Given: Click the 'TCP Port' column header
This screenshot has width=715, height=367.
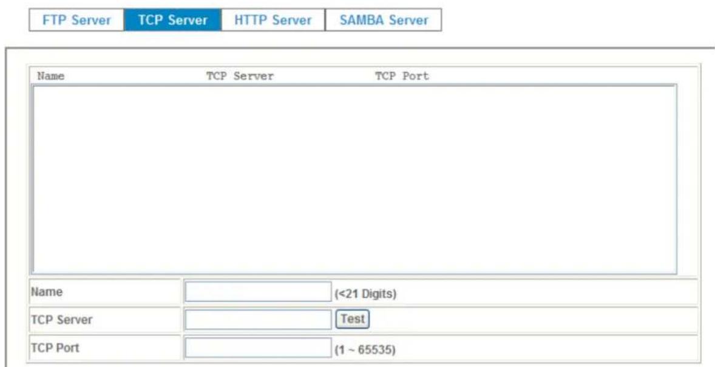Looking at the screenshot, I should pyautogui.click(x=402, y=76).
